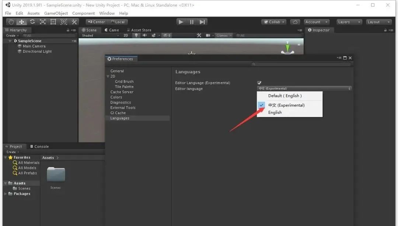
Task: Click the Play button
Action: (181, 22)
